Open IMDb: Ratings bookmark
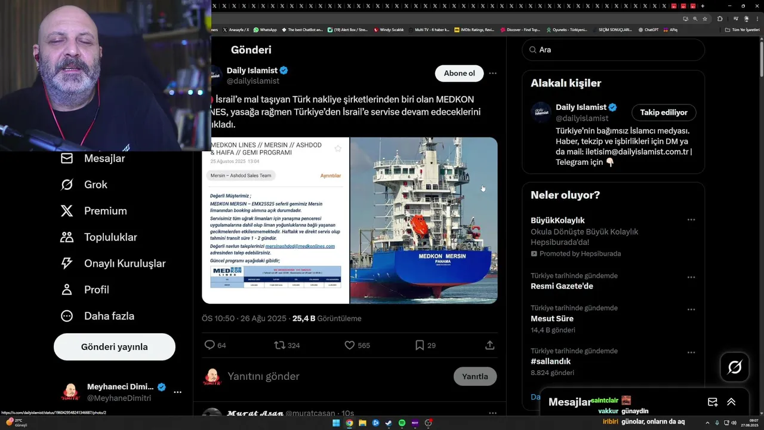The width and height of the screenshot is (764, 430). point(474,29)
